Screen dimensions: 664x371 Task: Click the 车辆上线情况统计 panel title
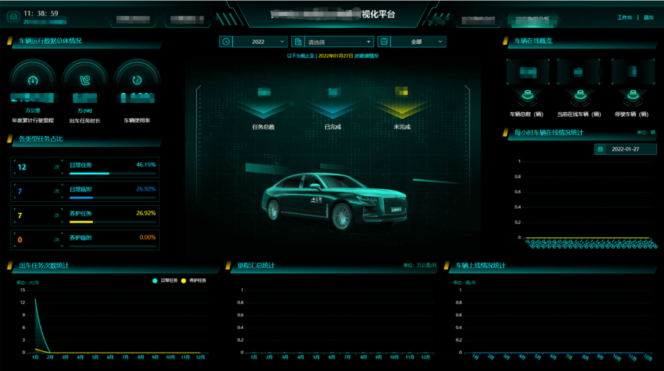[480, 265]
